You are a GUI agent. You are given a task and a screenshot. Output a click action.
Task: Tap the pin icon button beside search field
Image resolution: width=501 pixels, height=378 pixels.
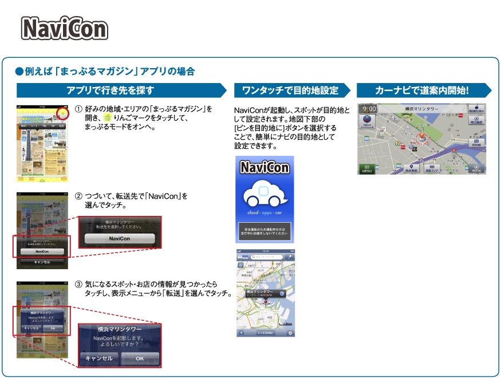click(x=290, y=257)
